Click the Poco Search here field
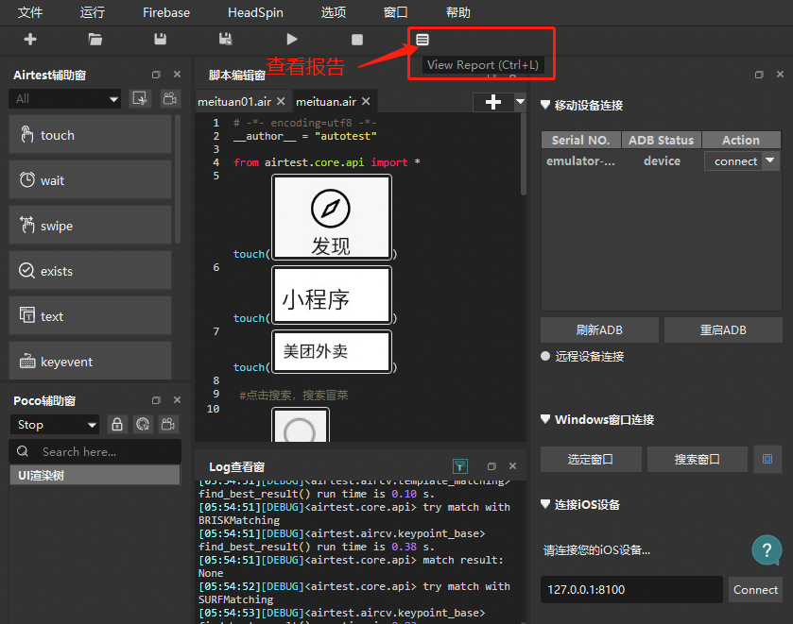This screenshot has height=624, width=793. pos(95,451)
